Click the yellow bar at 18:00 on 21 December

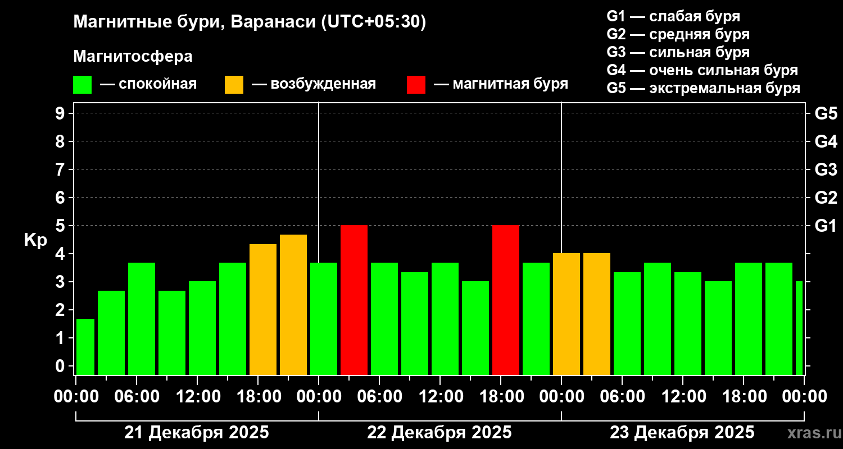pos(263,310)
